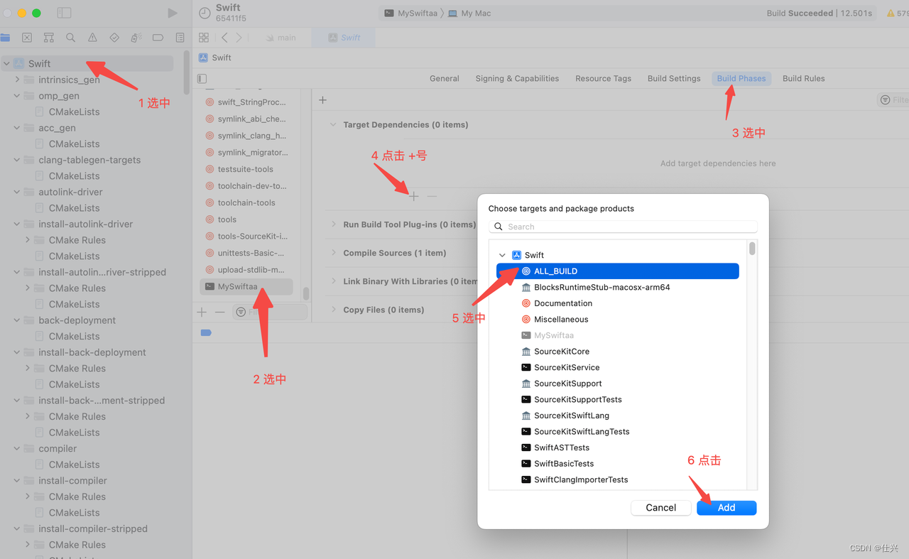Switch to the General tab
The image size is (909, 559).
(x=445, y=79)
